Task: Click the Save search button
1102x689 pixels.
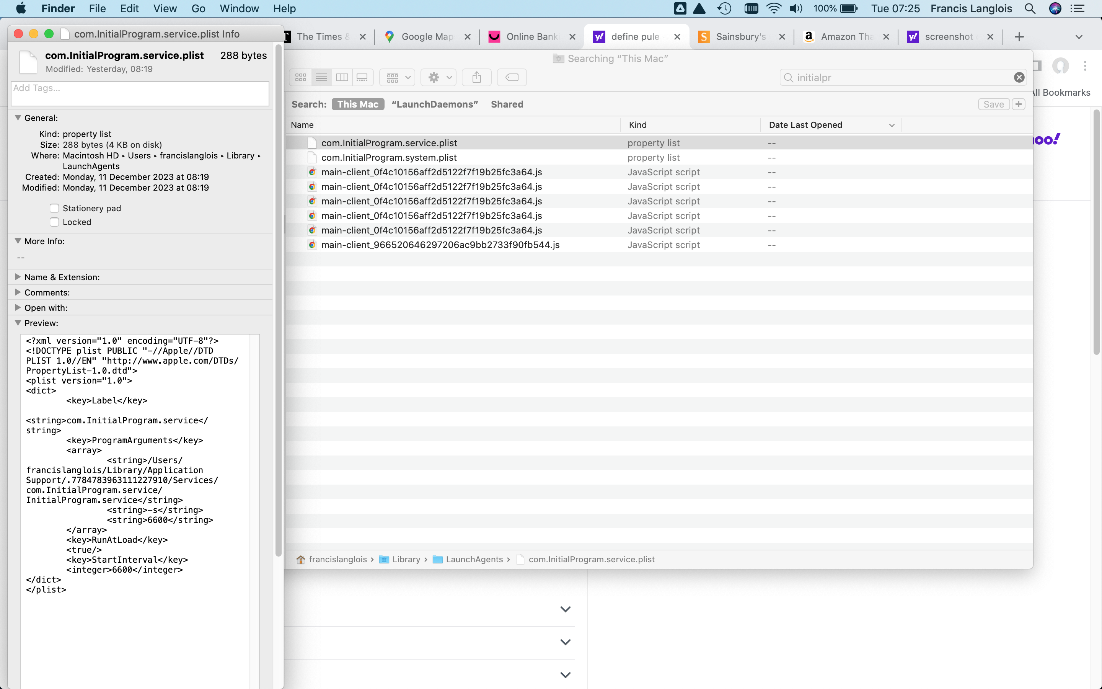Action: click(993, 104)
